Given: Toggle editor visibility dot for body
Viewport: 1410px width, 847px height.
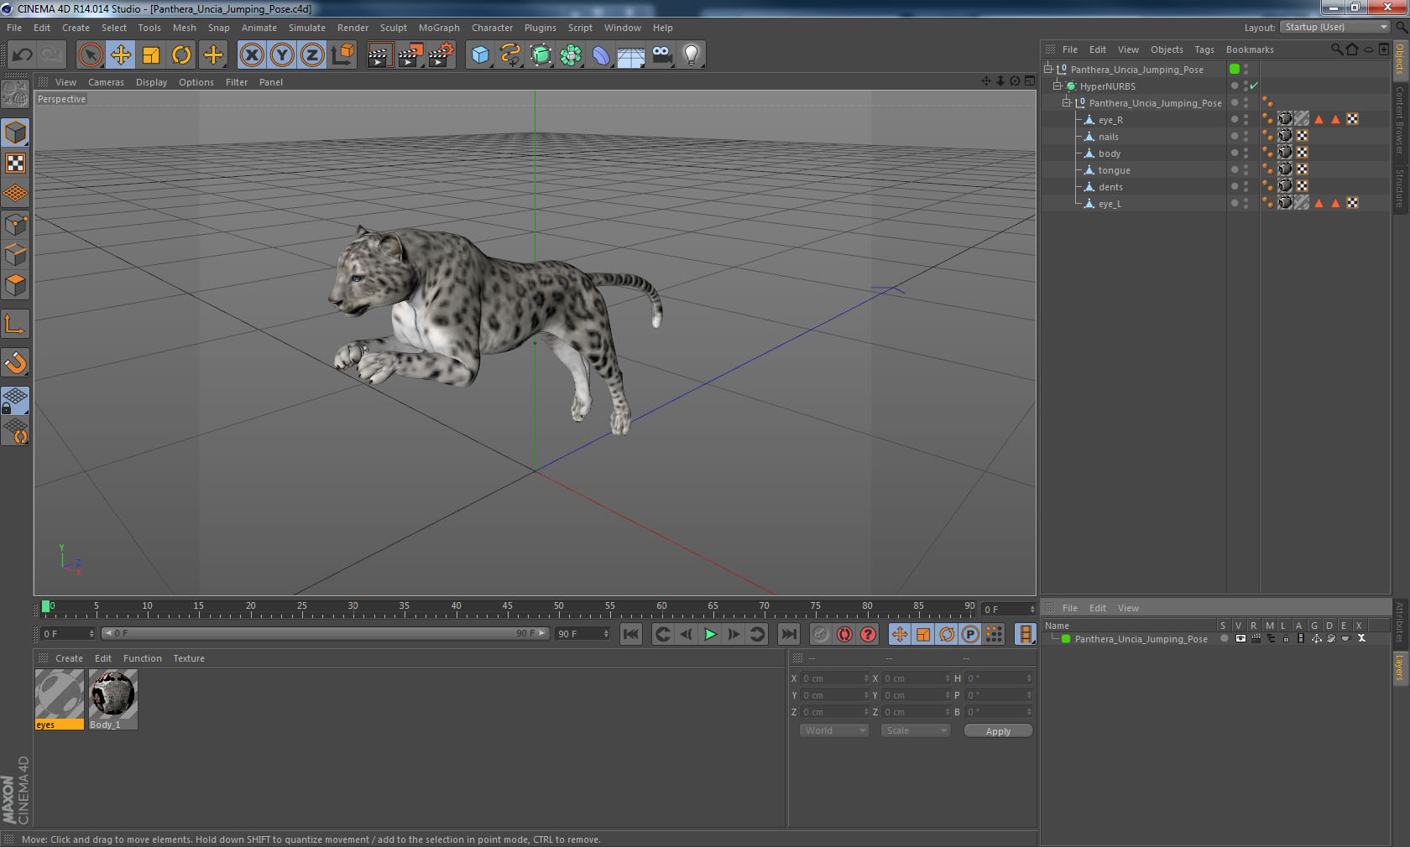Looking at the screenshot, I should 1246,150.
